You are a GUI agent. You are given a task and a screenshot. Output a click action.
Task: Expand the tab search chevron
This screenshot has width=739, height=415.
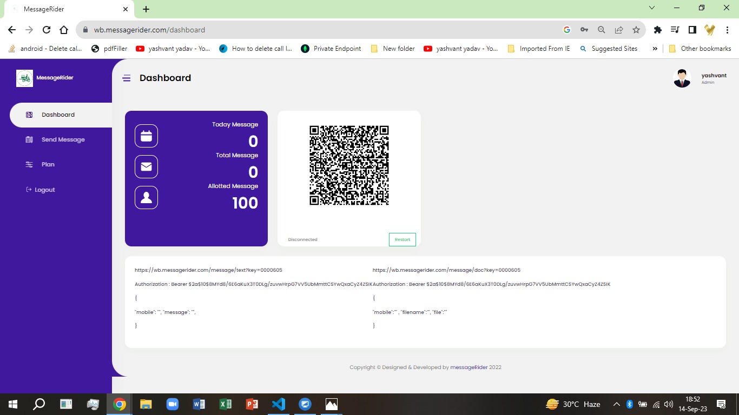coord(652,8)
